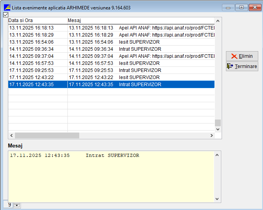Click highlighted row 17.11.2025 12:43:35 Intrat SUPERVIZOR
Screen dimensions: 263x210
click(x=111, y=84)
